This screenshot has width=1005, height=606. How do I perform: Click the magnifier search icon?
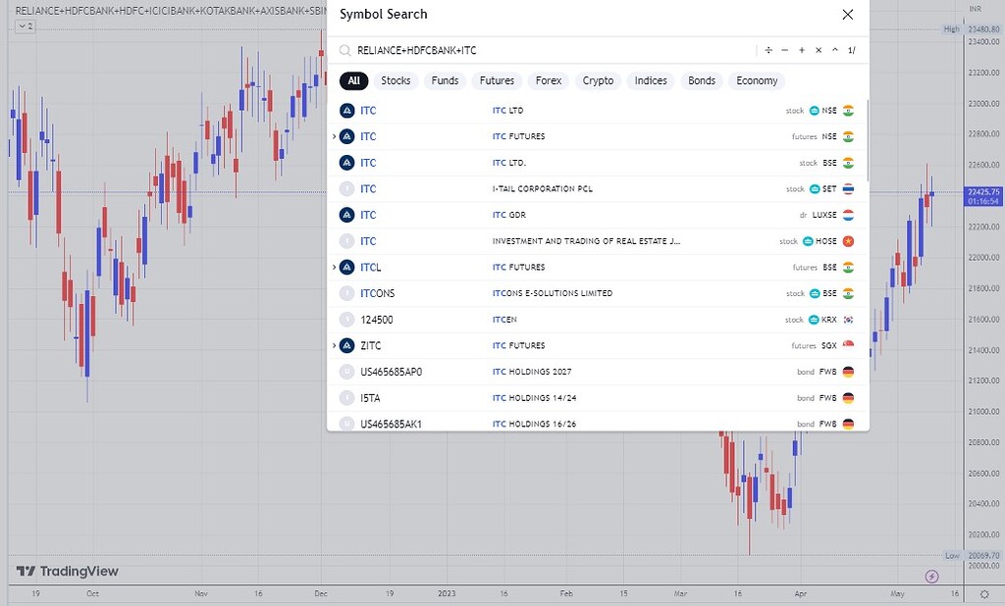(x=344, y=51)
